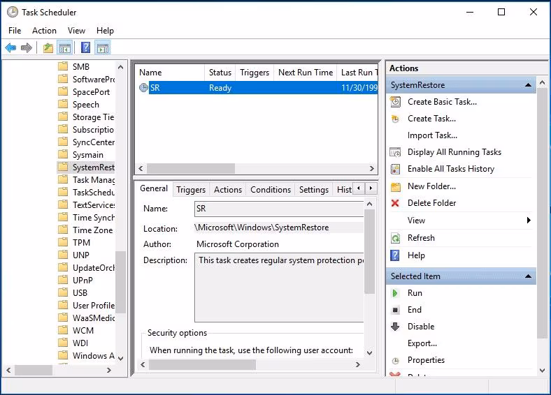
Task: Select the Speech folder in tree
Action: [x=86, y=105]
